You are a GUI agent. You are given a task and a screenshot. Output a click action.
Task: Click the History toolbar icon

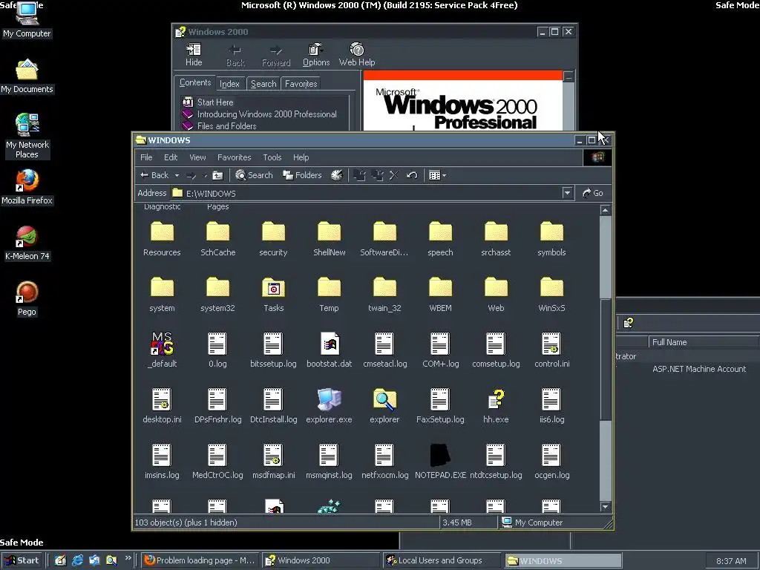coord(337,175)
